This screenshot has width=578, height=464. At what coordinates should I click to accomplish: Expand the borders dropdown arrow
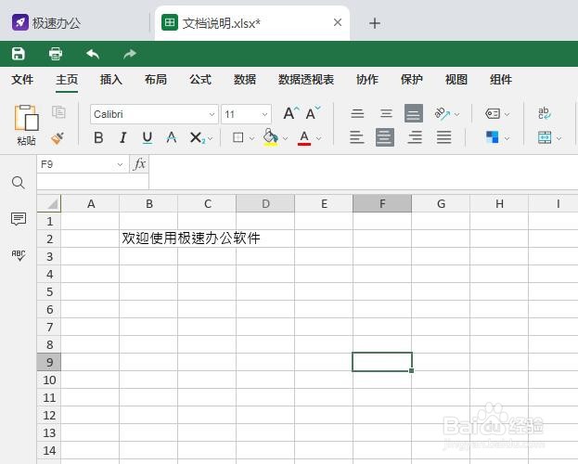[x=251, y=138]
